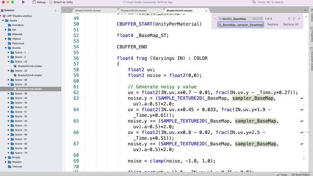The width and height of the screenshot is (313, 176).
Task: Collapse the Scene - 22 folder
Action: point(9,62)
